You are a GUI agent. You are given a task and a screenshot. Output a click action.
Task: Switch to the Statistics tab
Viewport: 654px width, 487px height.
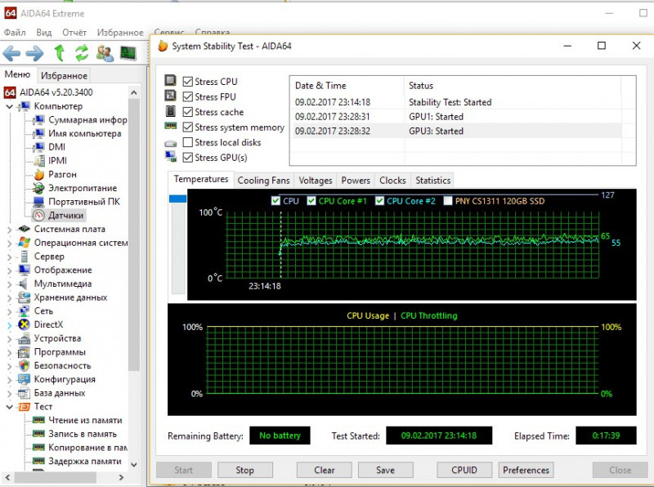click(433, 180)
